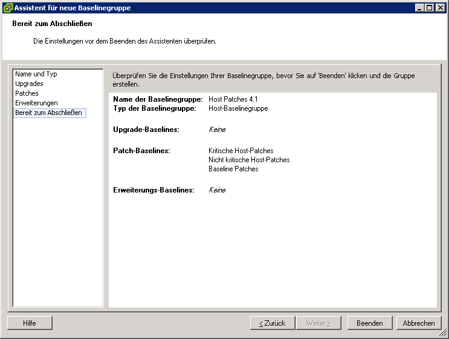Screen dimensions: 449x339
Task: Minimize the Baselinegruppe assistant window
Action: coord(420,8)
